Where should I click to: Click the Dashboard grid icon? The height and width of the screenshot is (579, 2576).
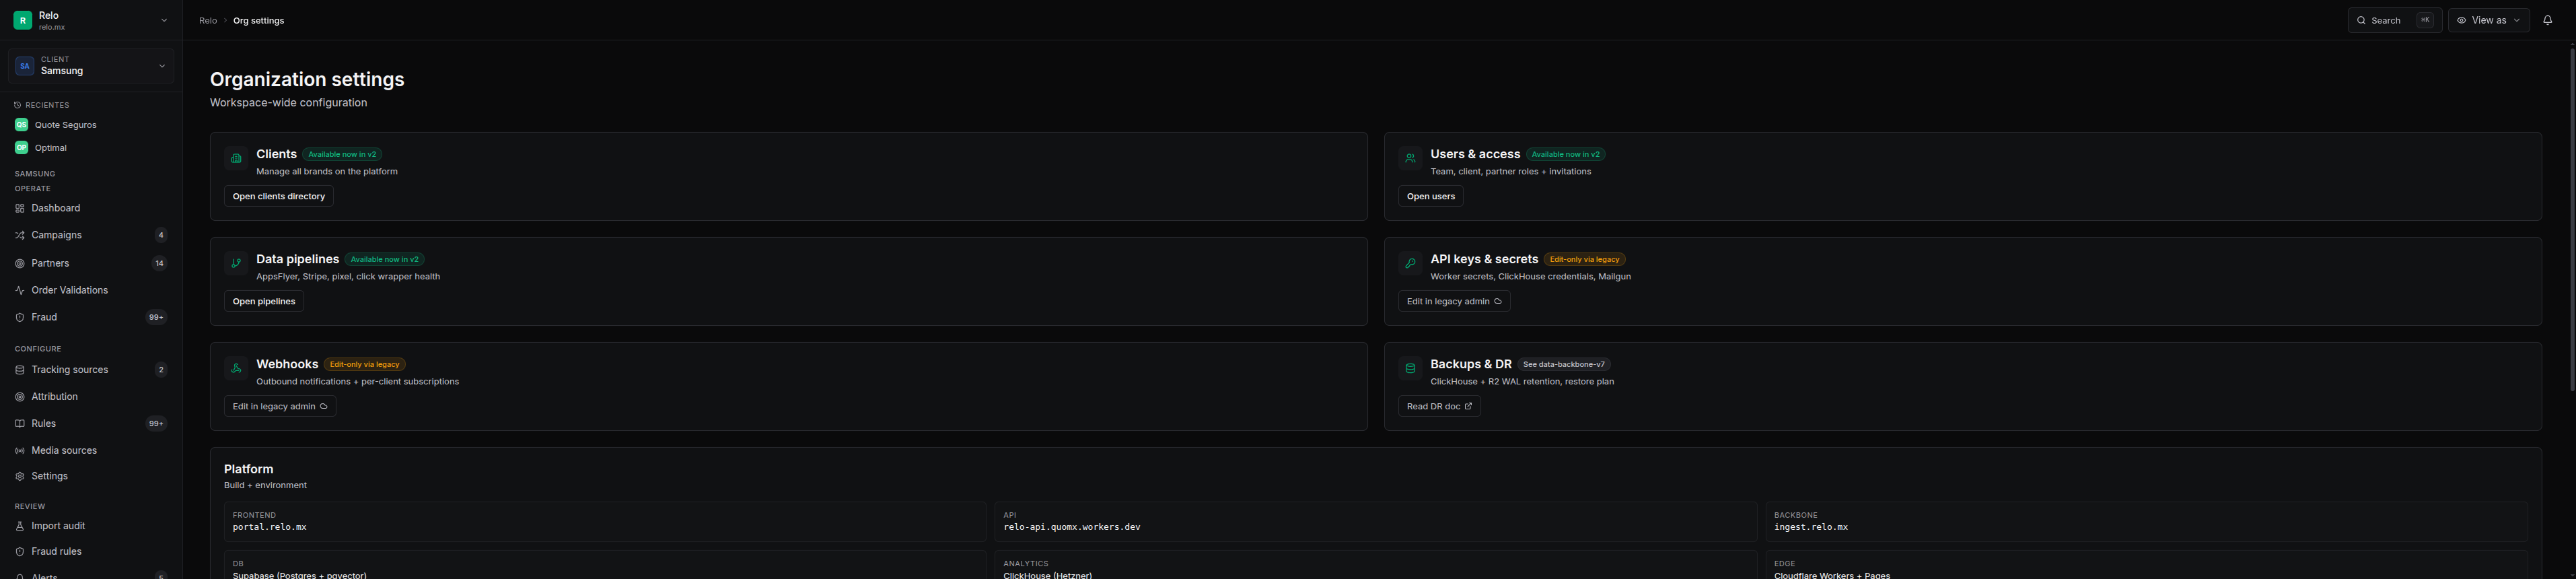(19, 208)
